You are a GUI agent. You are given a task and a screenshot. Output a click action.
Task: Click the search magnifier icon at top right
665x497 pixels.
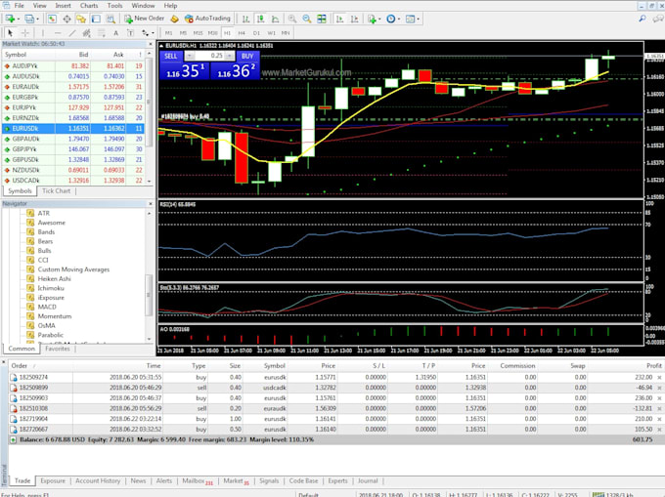click(641, 18)
